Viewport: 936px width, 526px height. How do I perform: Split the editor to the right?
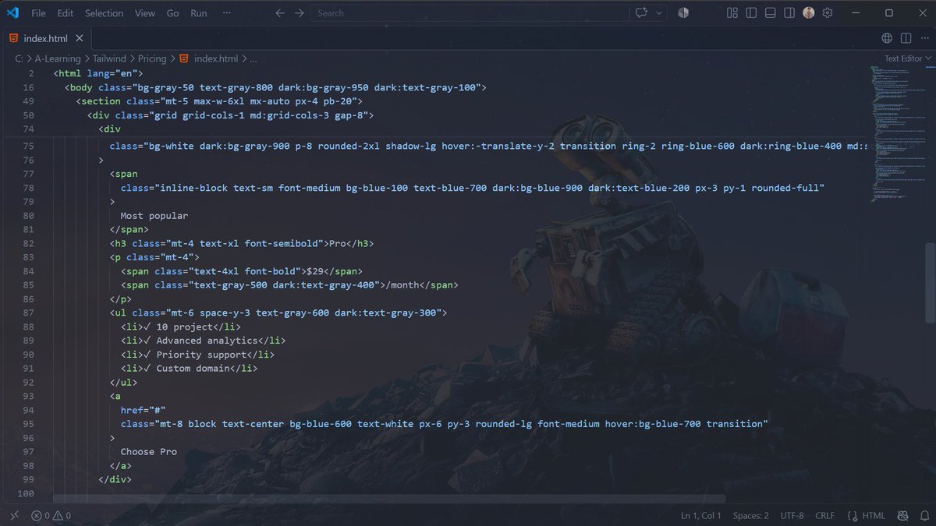click(x=906, y=38)
